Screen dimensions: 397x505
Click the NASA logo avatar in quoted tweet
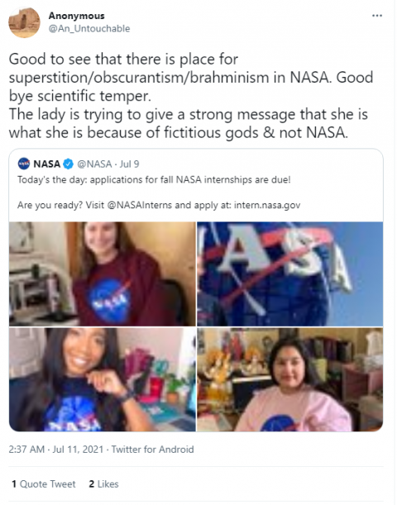tap(24, 164)
